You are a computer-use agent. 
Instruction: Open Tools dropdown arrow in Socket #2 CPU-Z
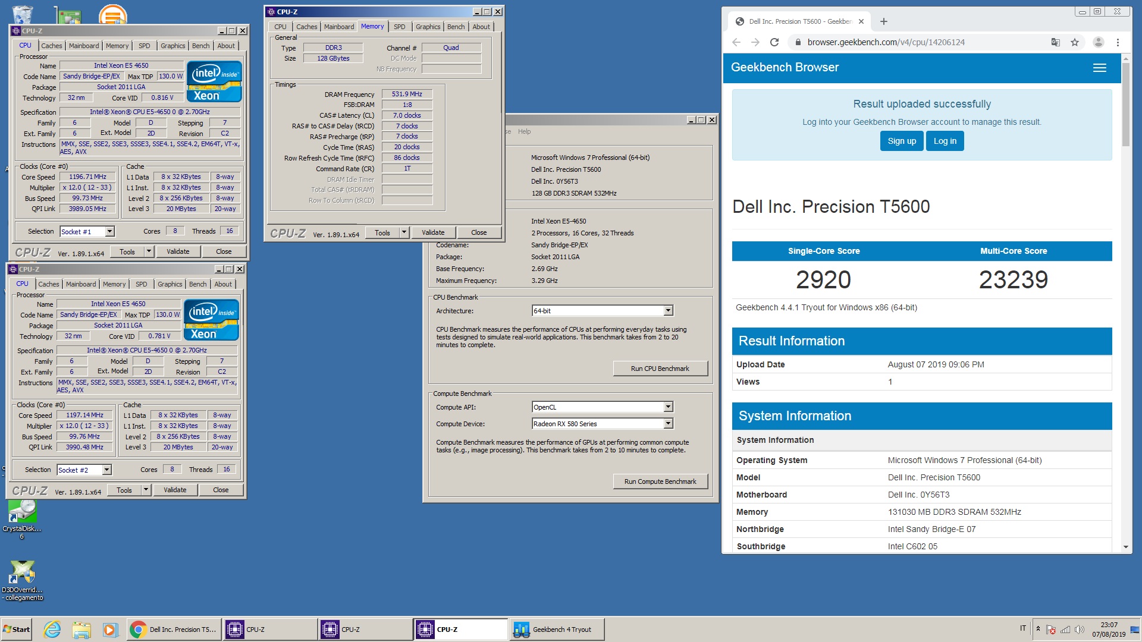coord(146,490)
